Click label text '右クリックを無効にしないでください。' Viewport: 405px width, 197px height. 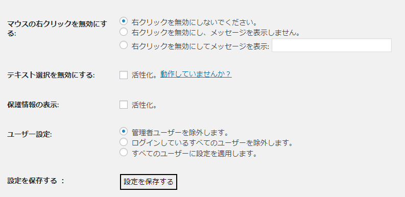pos(194,23)
